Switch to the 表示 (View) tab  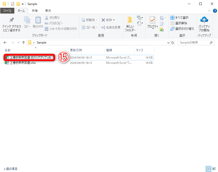tap(48, 11)
